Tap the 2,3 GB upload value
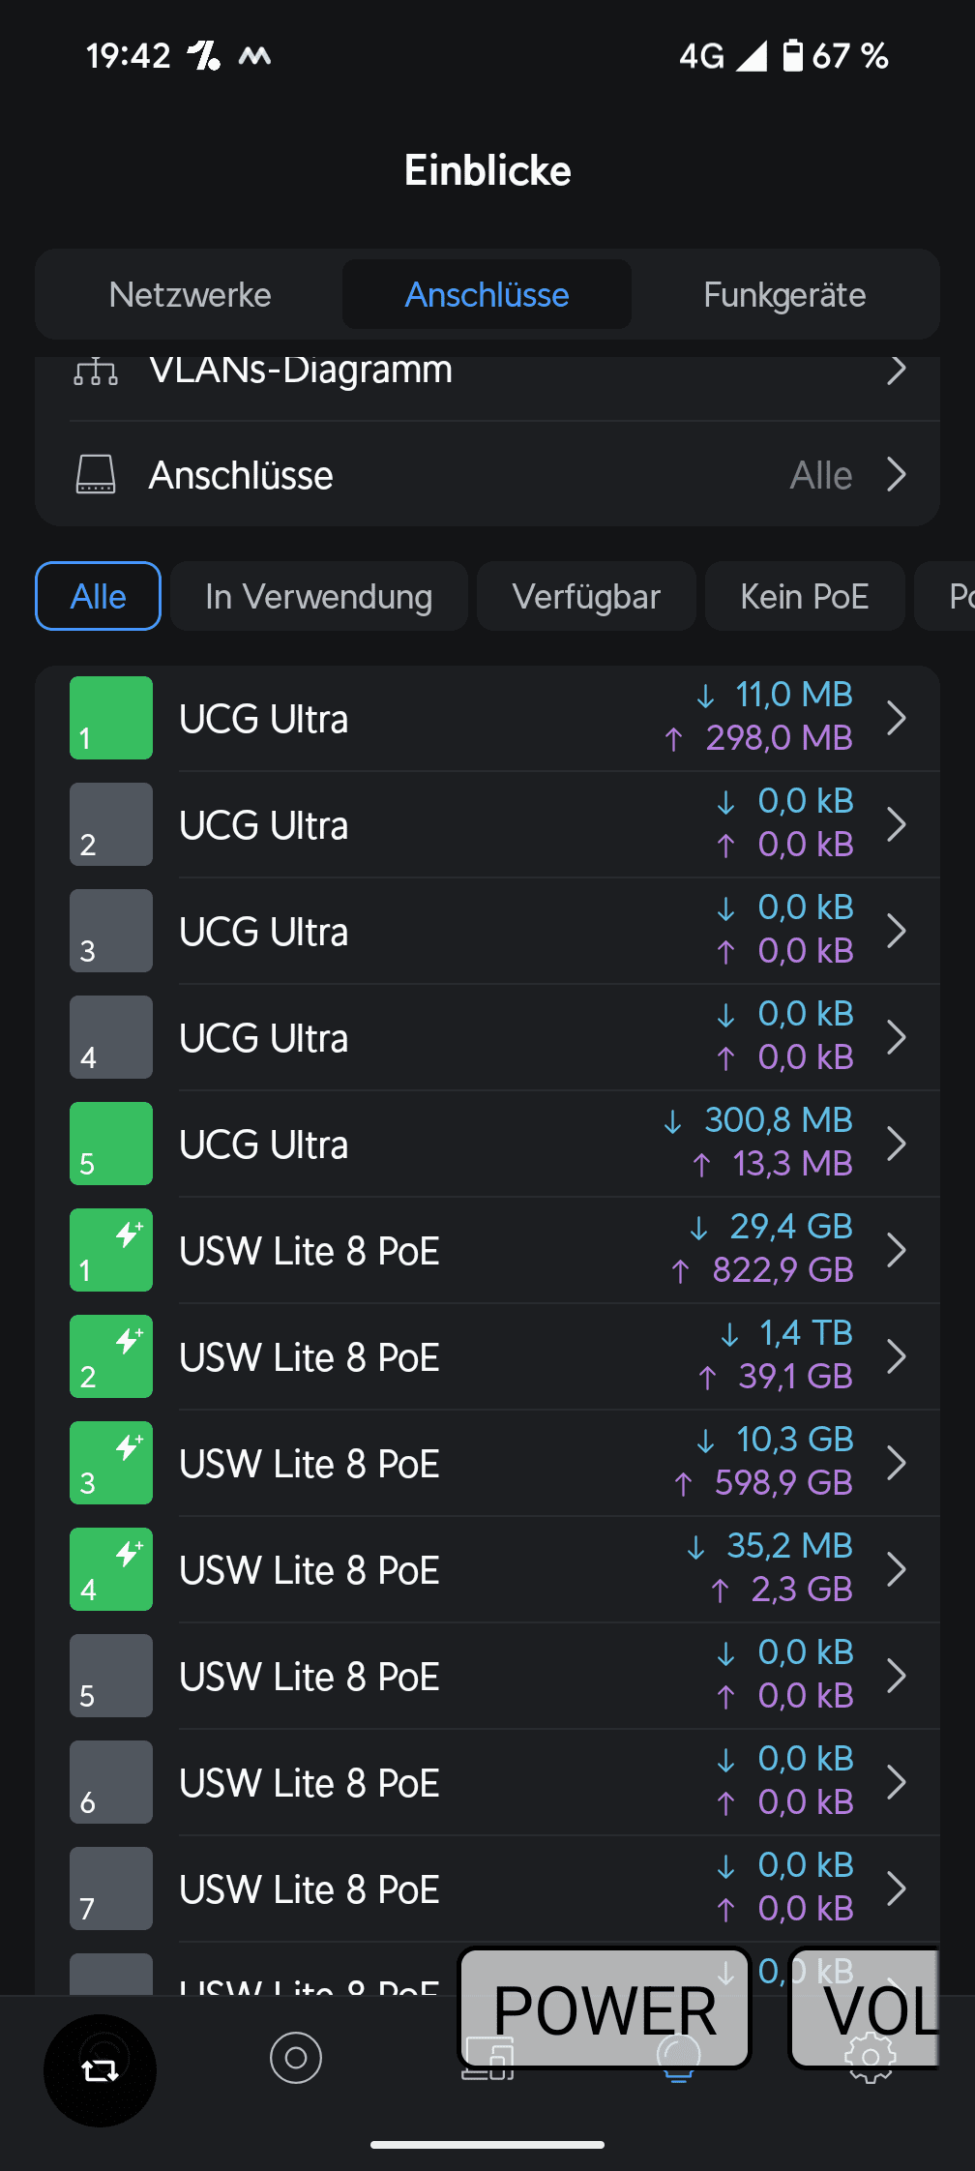 coord(802,1589)
